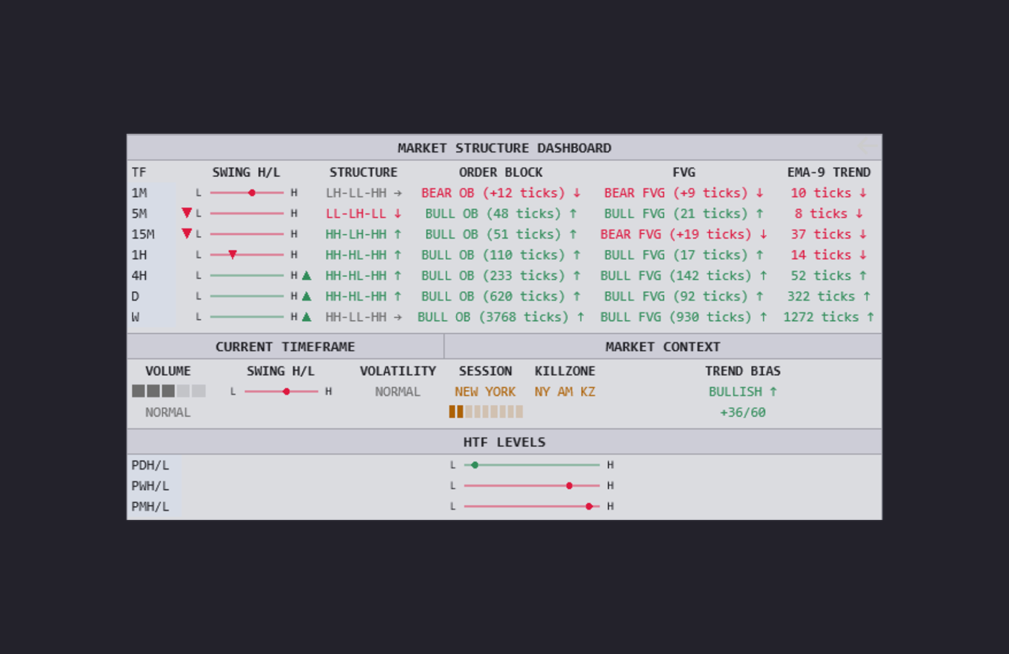Click the NORMAL volatility value
1009x654 pixels.
click(398, 392)
